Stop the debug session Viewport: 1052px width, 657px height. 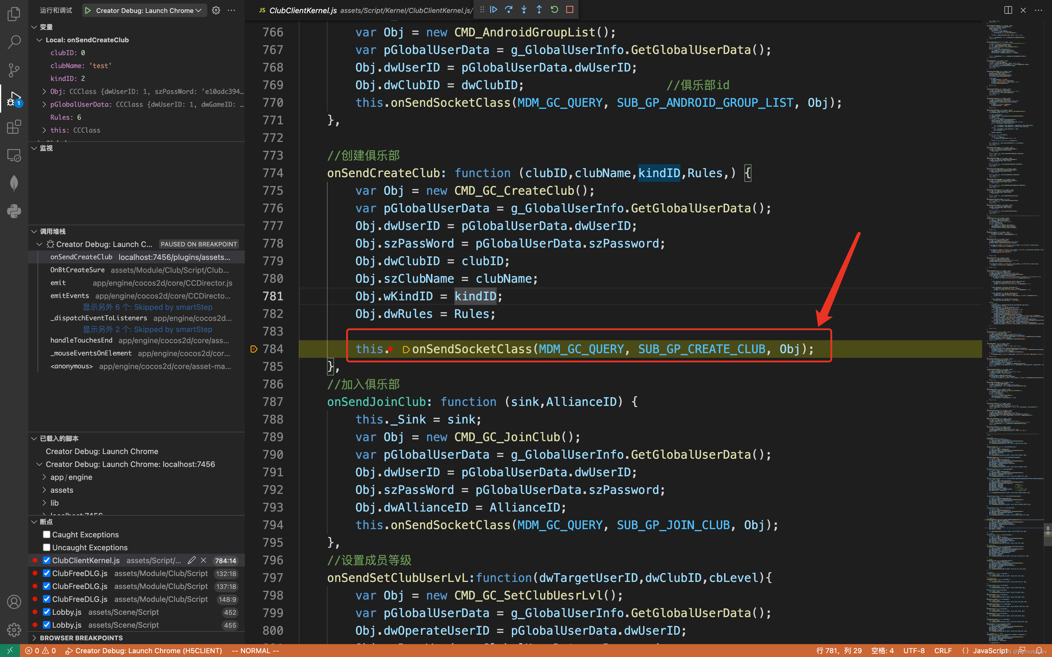[x=570, y=10]
